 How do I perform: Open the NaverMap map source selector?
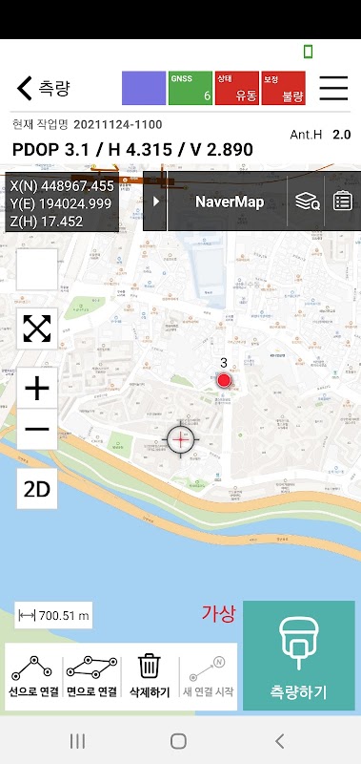point(230,202)
